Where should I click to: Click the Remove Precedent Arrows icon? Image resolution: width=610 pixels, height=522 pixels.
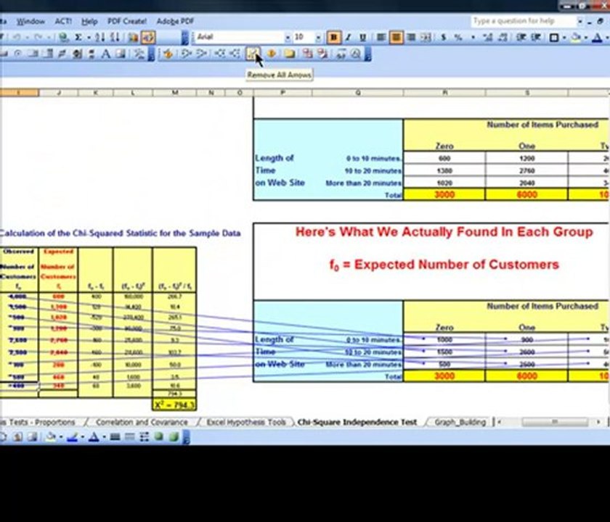click(x=201, y=54)
